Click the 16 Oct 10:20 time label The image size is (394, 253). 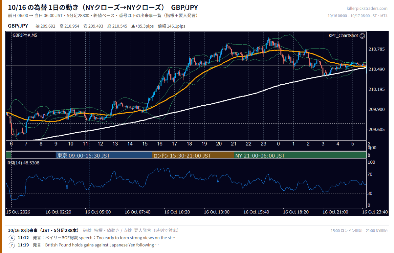click(x=177, y=212)
